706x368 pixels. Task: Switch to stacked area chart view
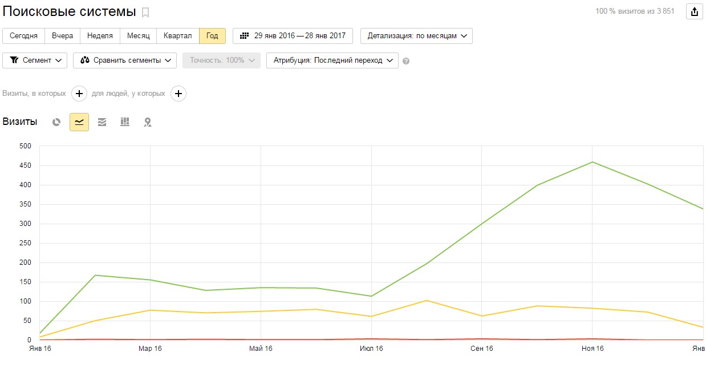[102, 122]
